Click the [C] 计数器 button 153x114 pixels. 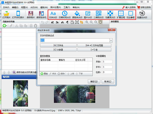[x=58, y=50]
